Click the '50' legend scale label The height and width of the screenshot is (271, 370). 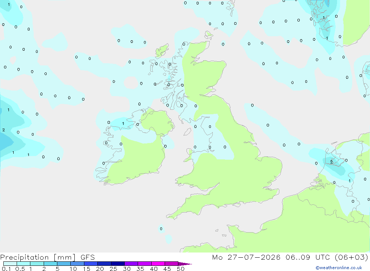181,269
